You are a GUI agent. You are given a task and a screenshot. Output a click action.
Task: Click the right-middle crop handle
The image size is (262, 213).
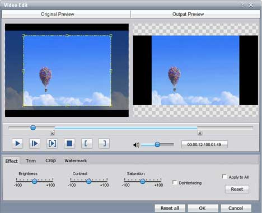[x=111, y=70]
